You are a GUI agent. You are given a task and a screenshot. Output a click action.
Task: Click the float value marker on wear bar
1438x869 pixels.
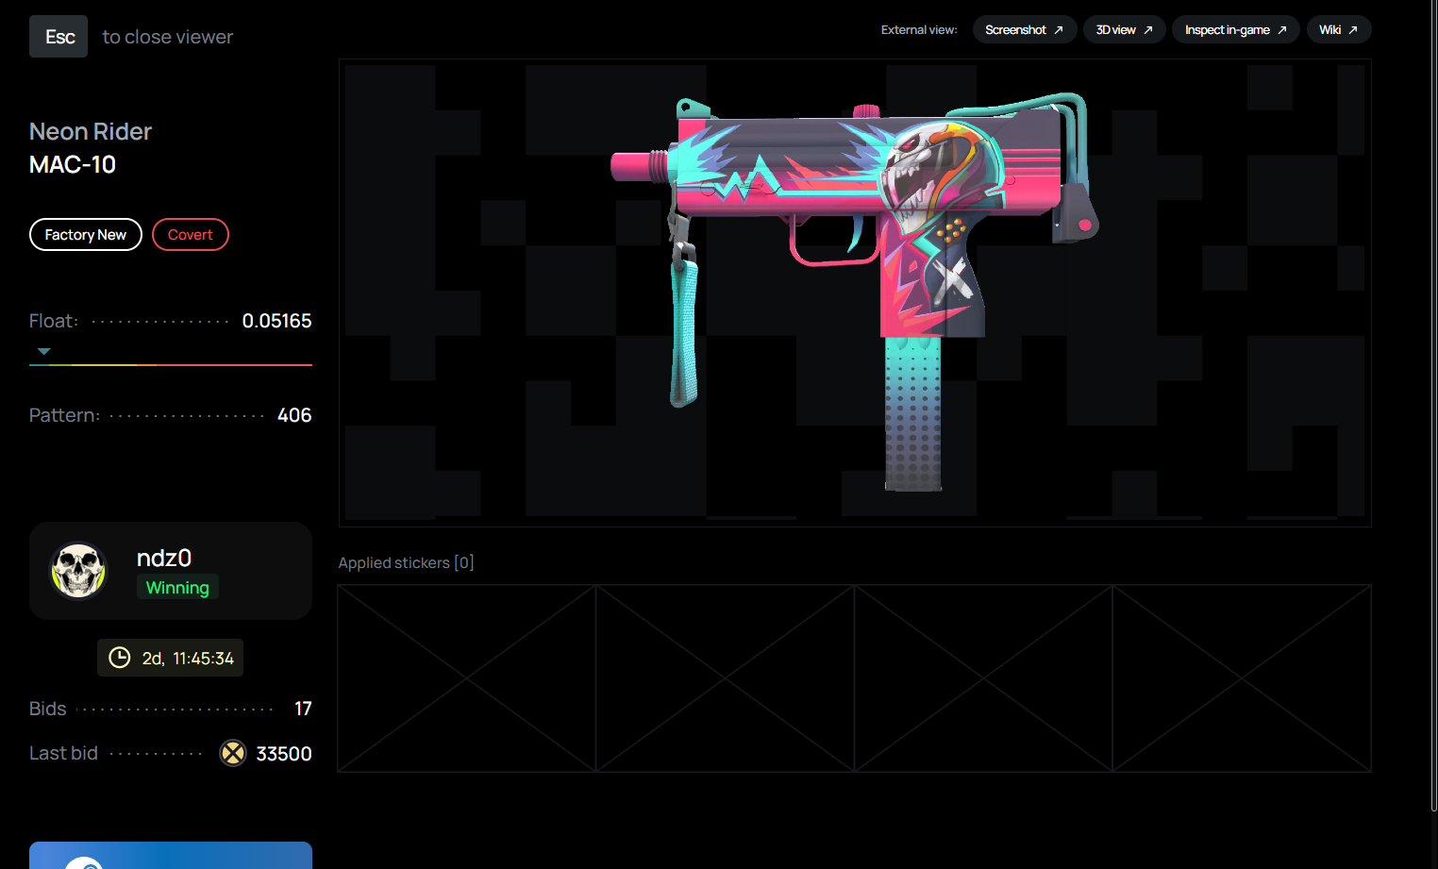(43, 351)
